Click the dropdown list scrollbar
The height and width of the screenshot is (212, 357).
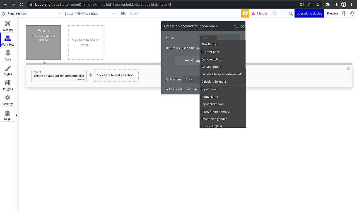click(x=245, y=55)
